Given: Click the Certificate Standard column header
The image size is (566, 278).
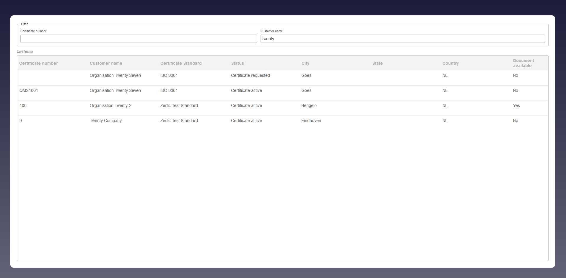Looking at the screenshot, I should 181,63.
